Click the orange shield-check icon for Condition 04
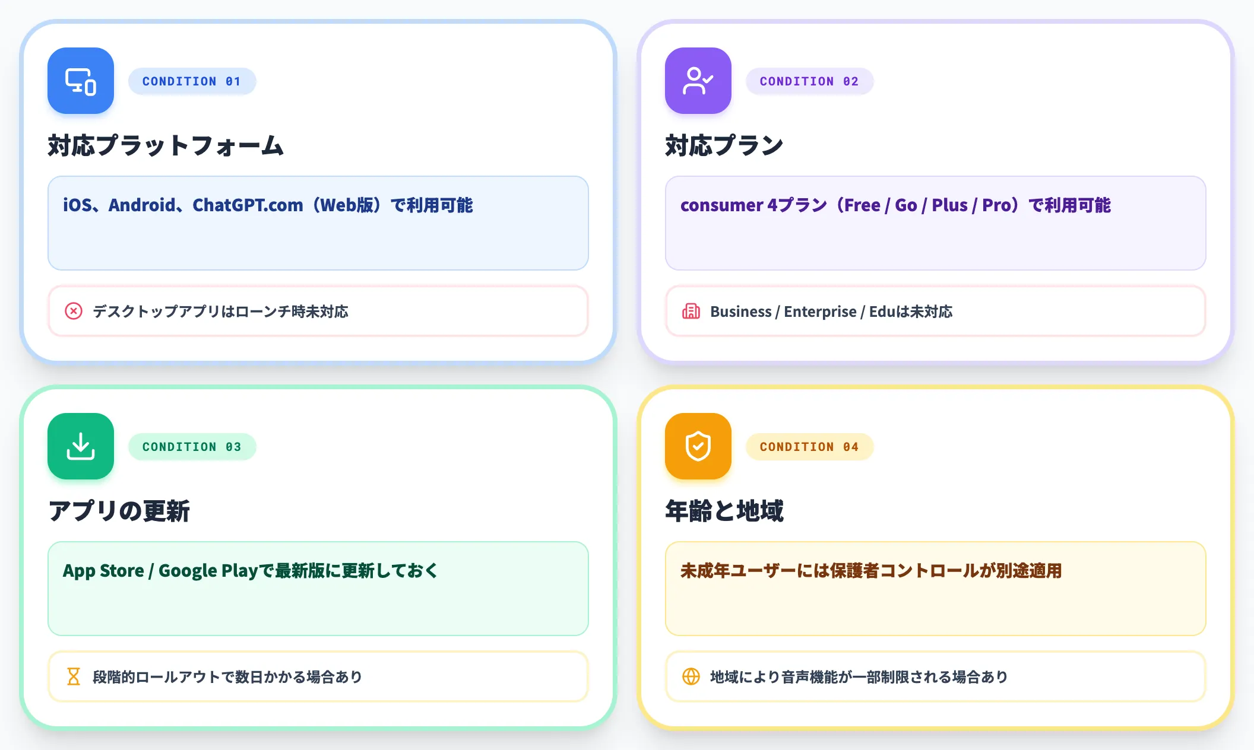1254x750 pixels. coord(698,446)
